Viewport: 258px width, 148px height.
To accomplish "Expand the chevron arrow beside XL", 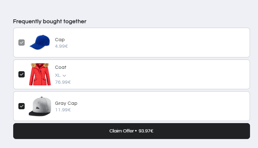I will click(x=64, y=75).
